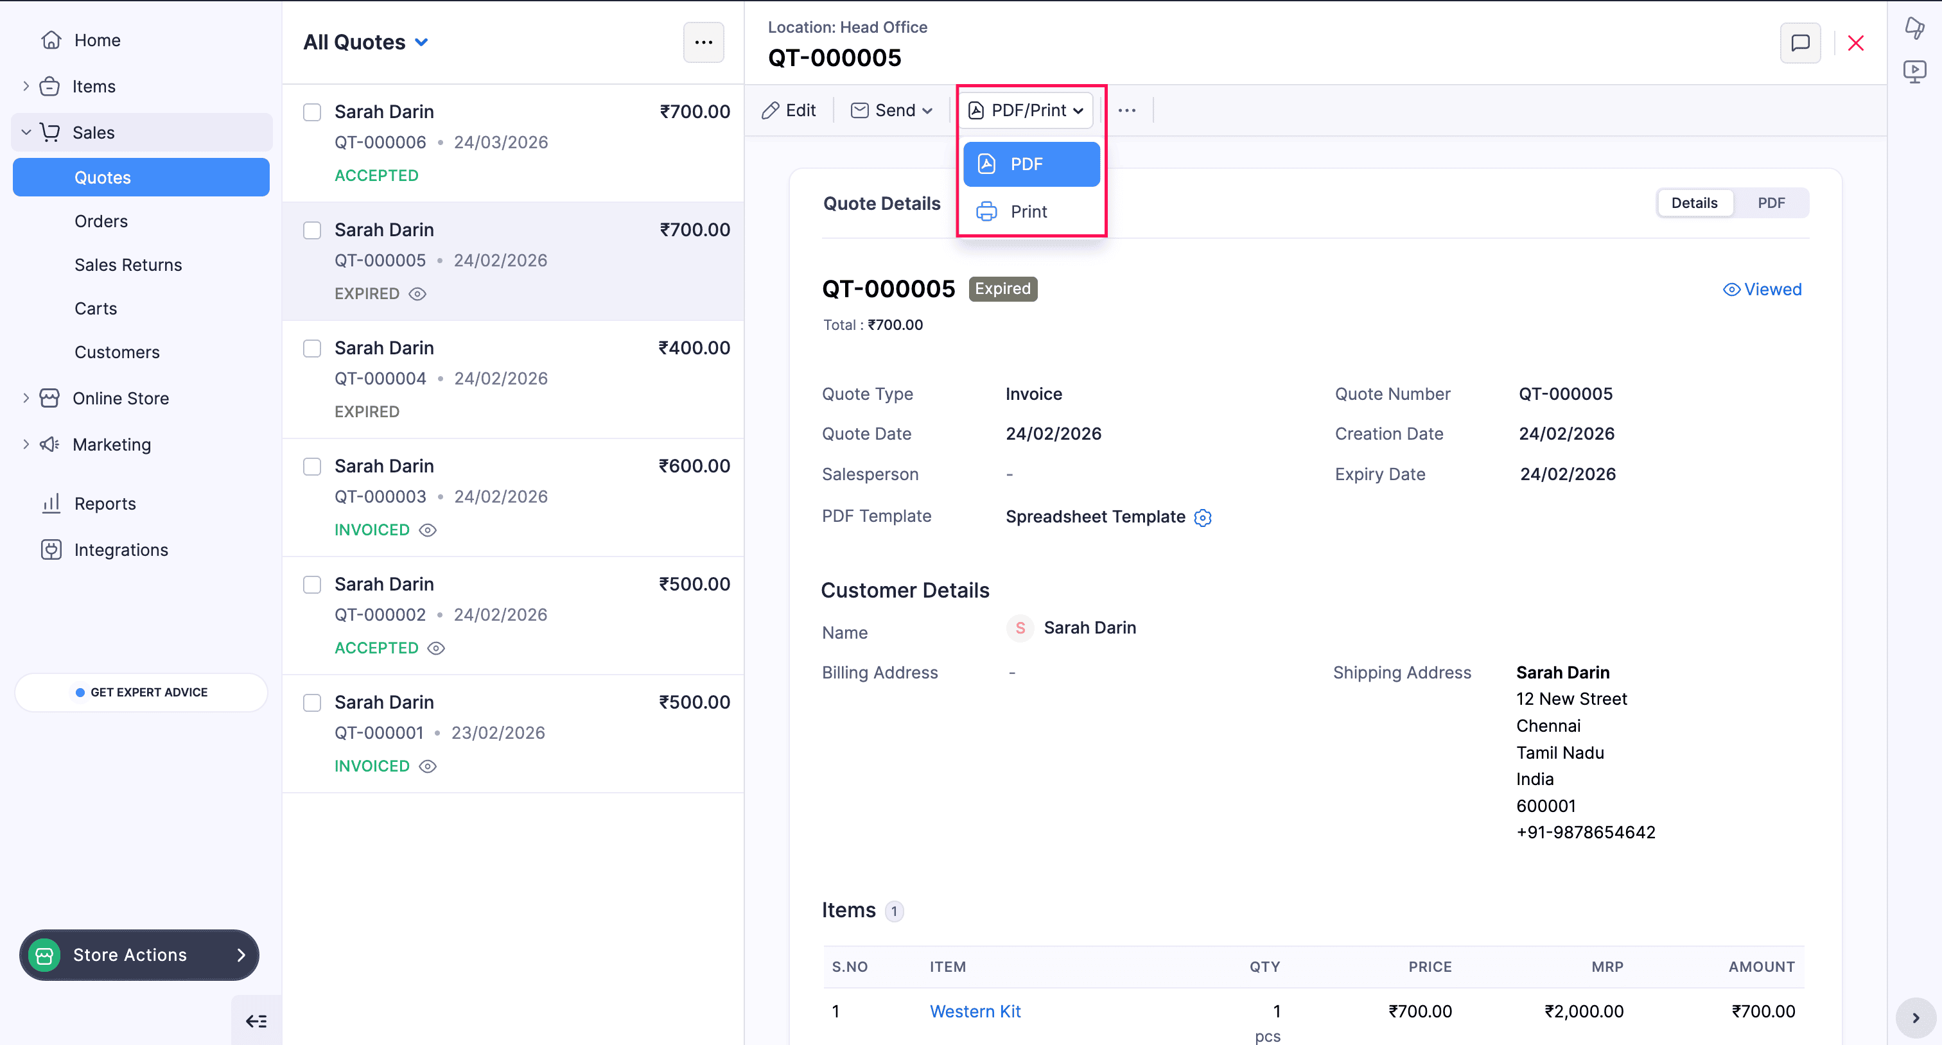Expand the Send dropdown
1942x1045 pixels.
[x=892, y=111]
